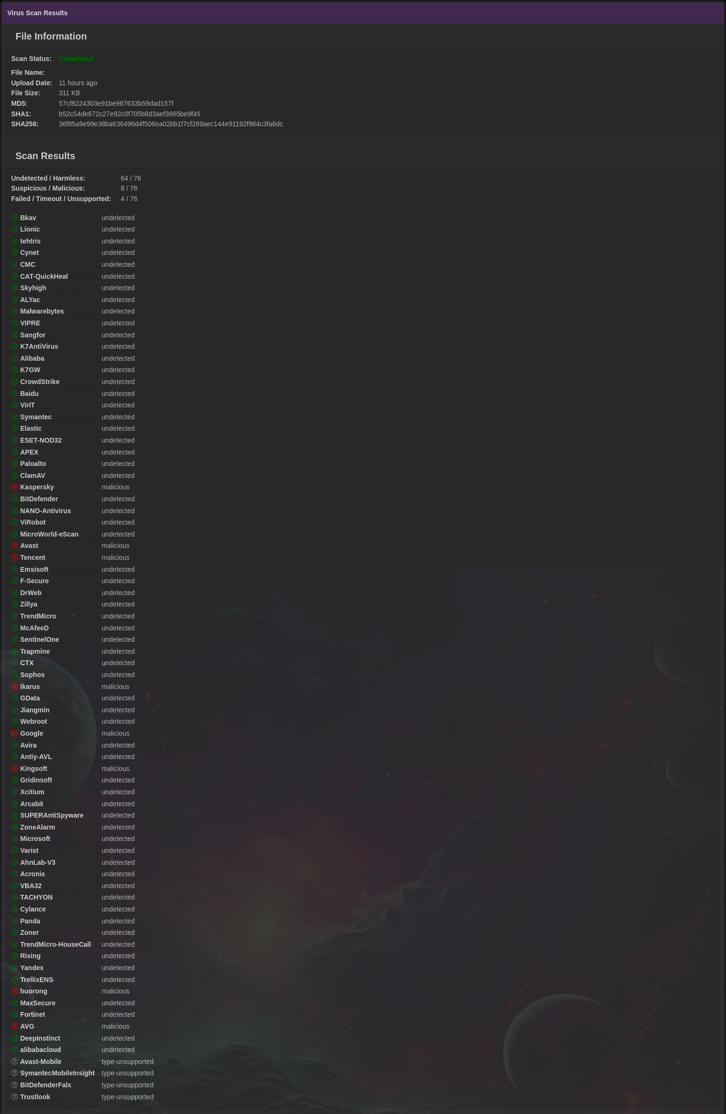The image size is (726, 1114).
Task: Click the green check icon beside Microsoft
Action: (x=14, y=839)
